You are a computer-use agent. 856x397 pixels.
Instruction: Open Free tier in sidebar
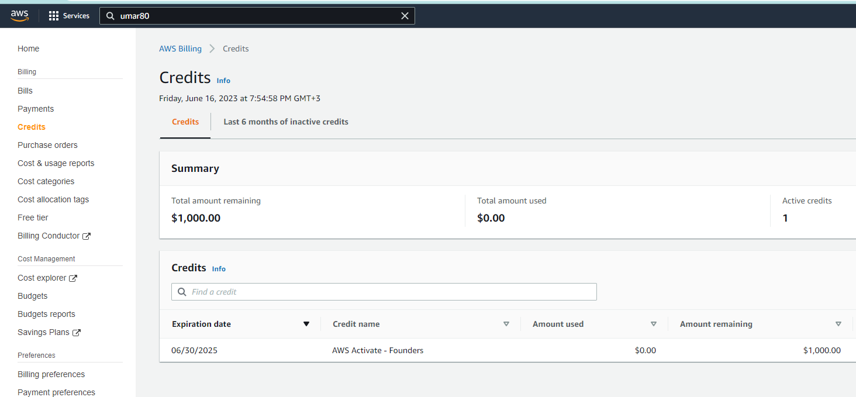33,218
